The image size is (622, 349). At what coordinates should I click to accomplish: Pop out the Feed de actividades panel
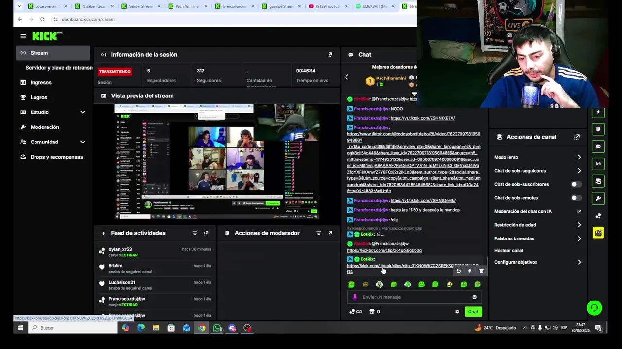click(206, 233)
